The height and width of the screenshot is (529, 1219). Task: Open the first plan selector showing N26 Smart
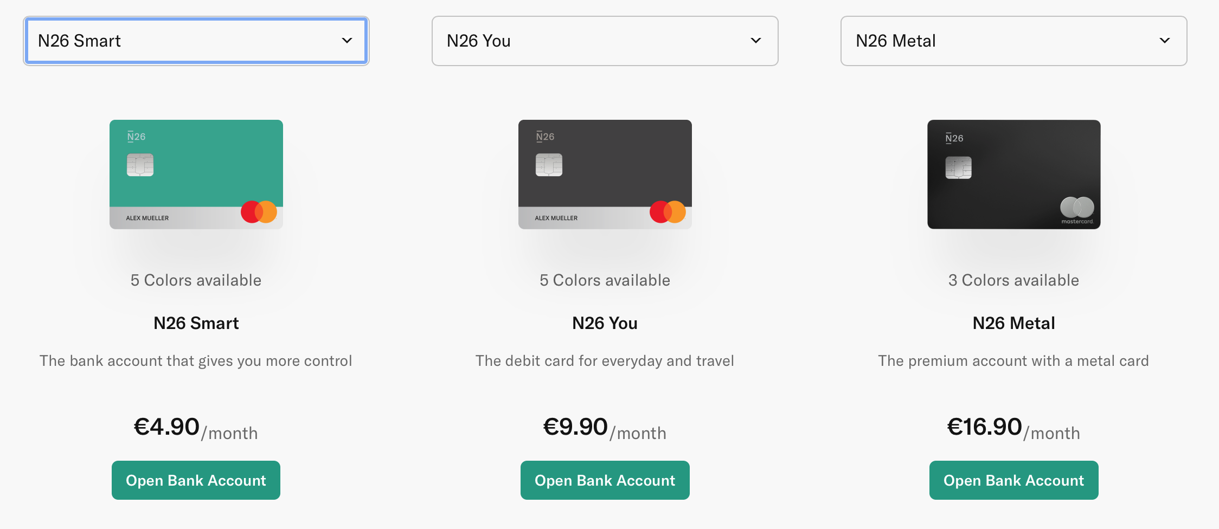pos(196,41)
